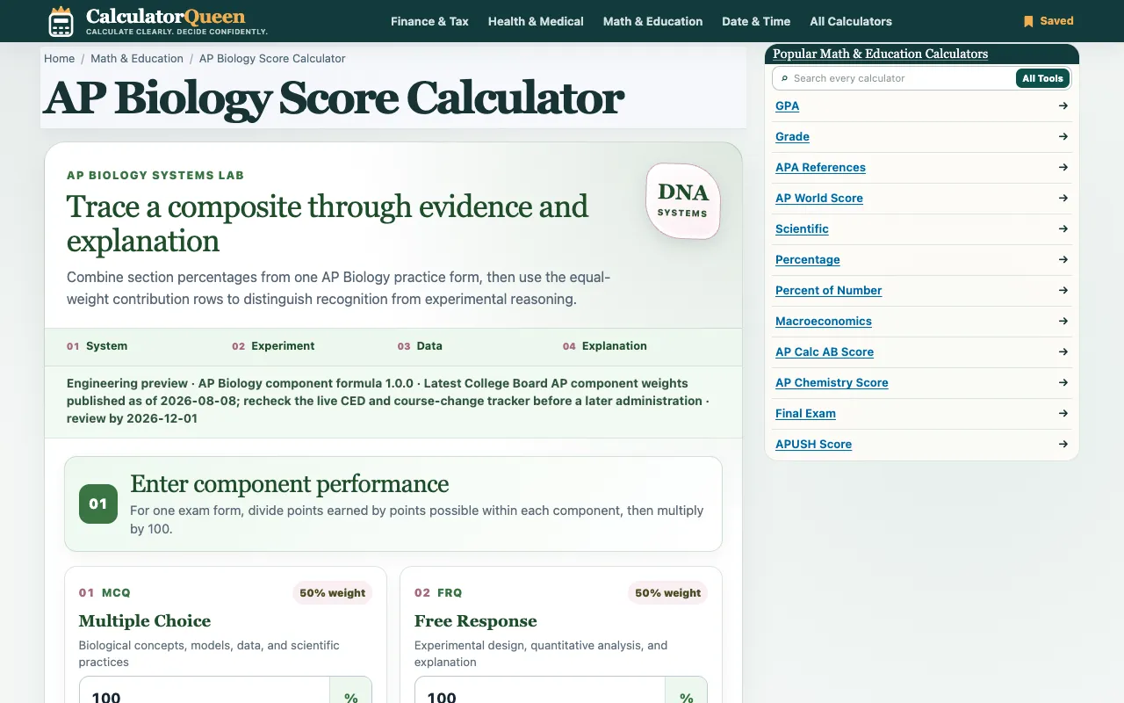Open the AP Calc AB Score link

coord(825,351)
